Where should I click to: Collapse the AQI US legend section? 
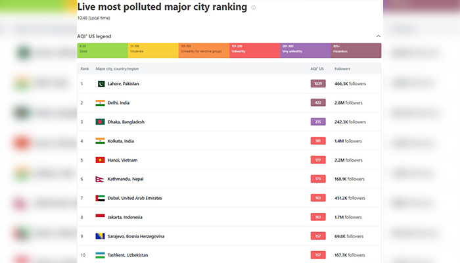coord(378,36)
